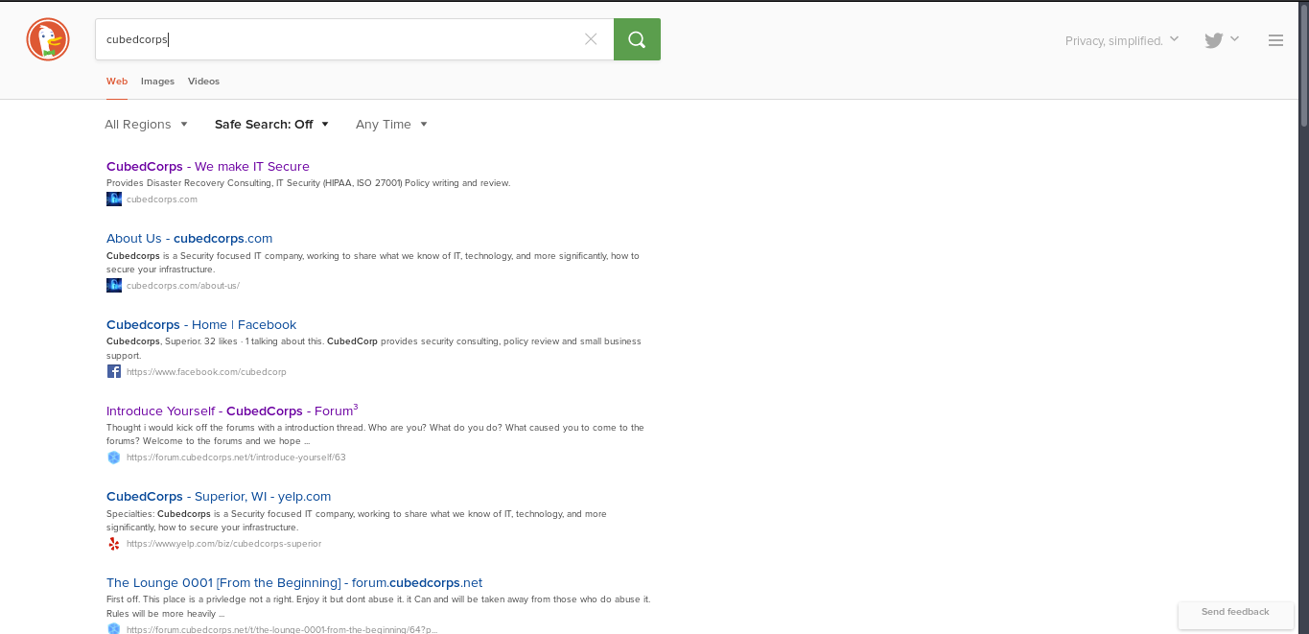Open the Safe Search: Off dropdown
Viewport: 1309px width, 634px height.
(x=271, y=124)
